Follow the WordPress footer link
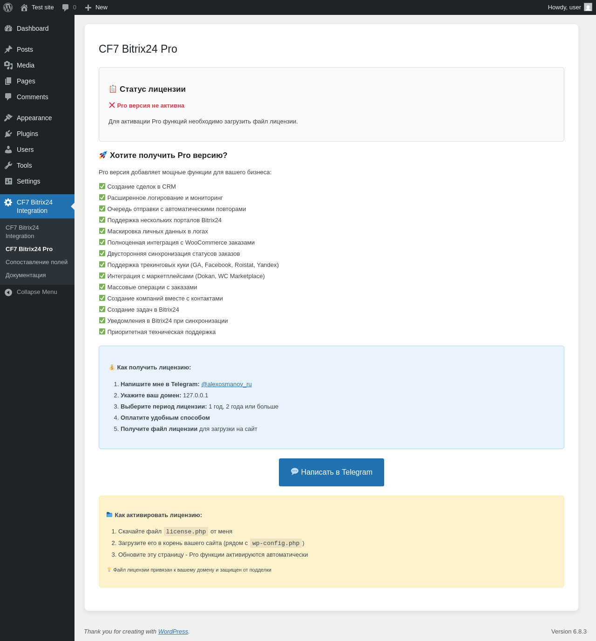The image size is (596, 641). pos(173,632)
